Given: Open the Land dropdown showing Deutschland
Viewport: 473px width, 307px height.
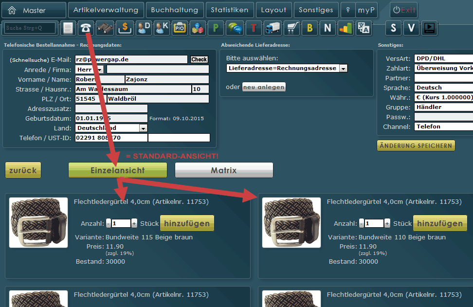Looking at the screenshot, I should coord(111,128).
